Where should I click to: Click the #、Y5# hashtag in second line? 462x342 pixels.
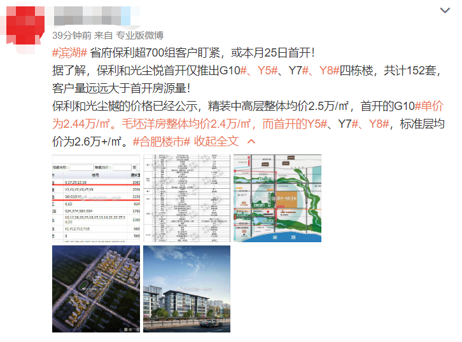point(259,71)
